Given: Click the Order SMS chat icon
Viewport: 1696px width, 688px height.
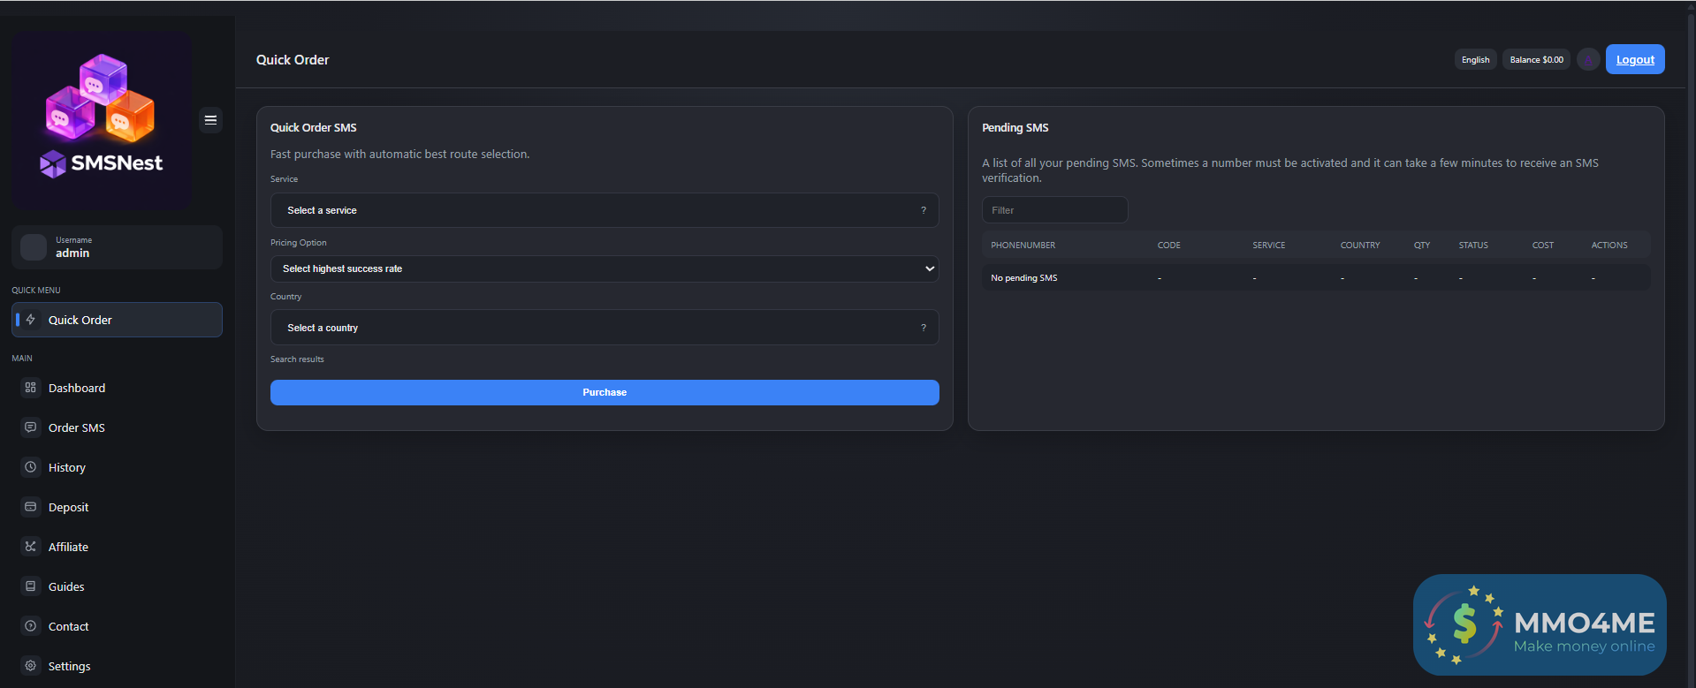Looking at the screenshot, I should (31, 427).
